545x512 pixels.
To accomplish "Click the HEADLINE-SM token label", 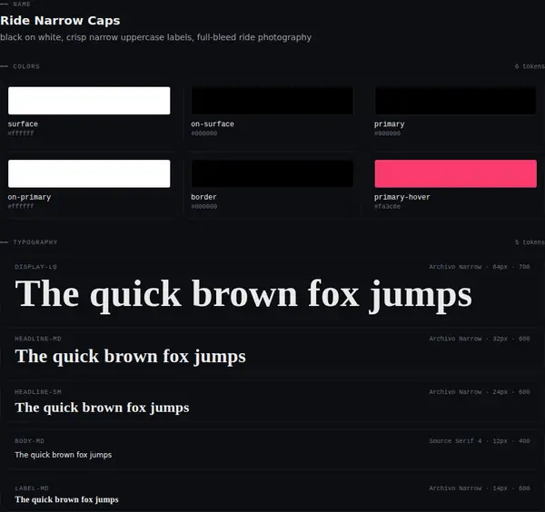I will click(38, 392).
